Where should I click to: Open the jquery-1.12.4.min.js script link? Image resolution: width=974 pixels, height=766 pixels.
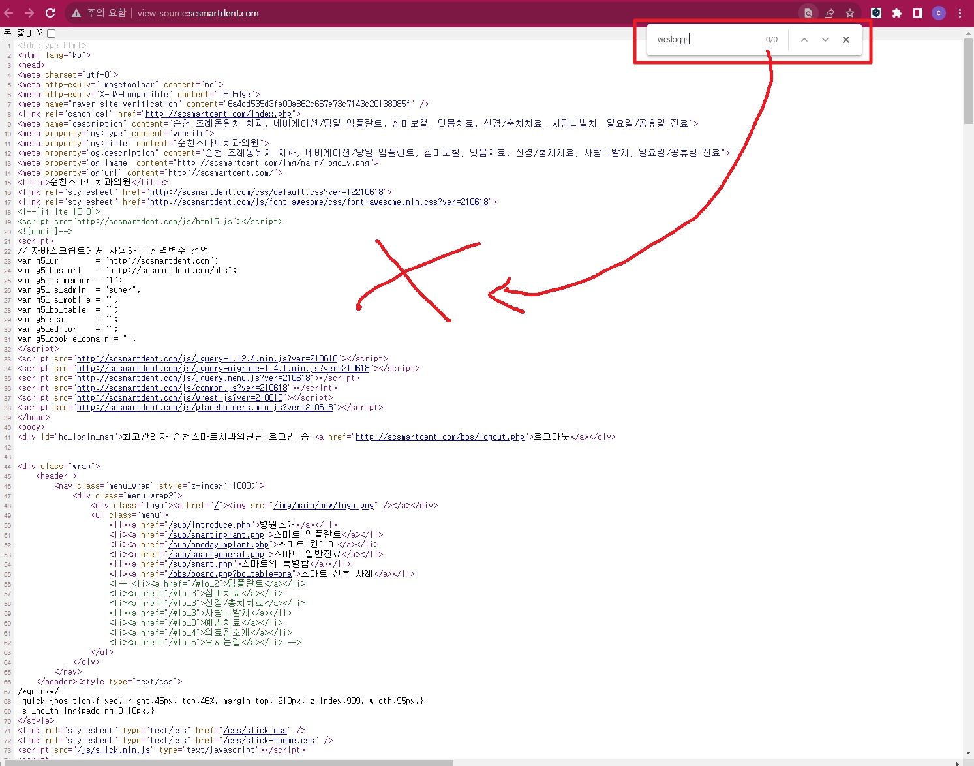207,359
